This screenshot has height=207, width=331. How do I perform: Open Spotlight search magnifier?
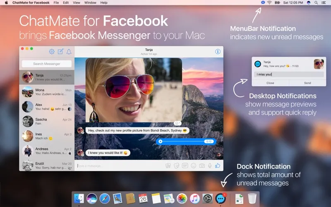coord(316,2)
